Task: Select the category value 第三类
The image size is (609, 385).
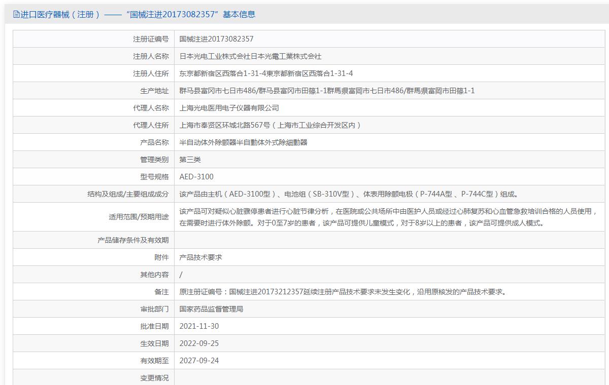Action: point(190,160)
